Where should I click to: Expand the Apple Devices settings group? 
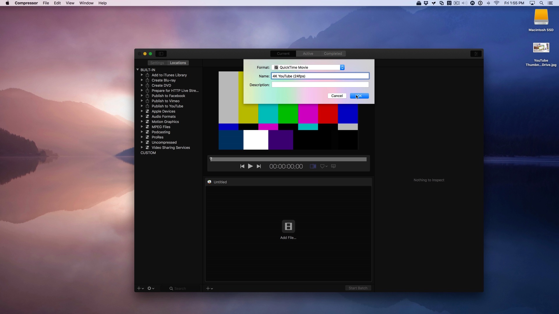[x=142, y=111]
